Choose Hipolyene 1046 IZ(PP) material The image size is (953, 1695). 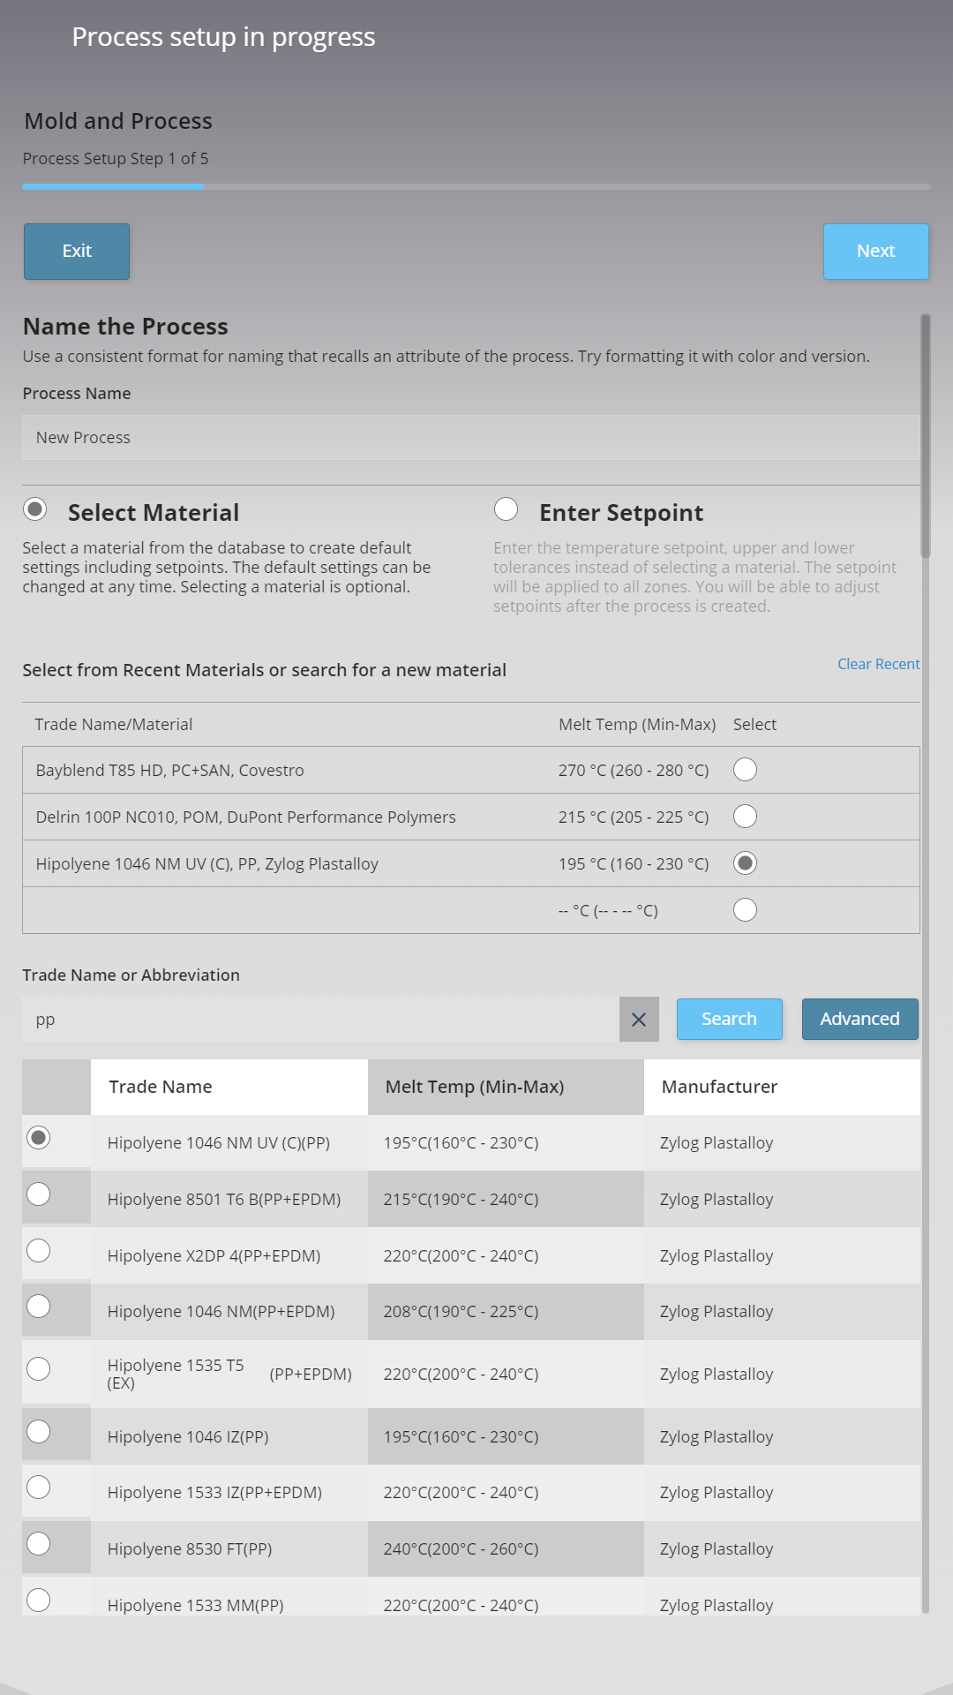39,1432
